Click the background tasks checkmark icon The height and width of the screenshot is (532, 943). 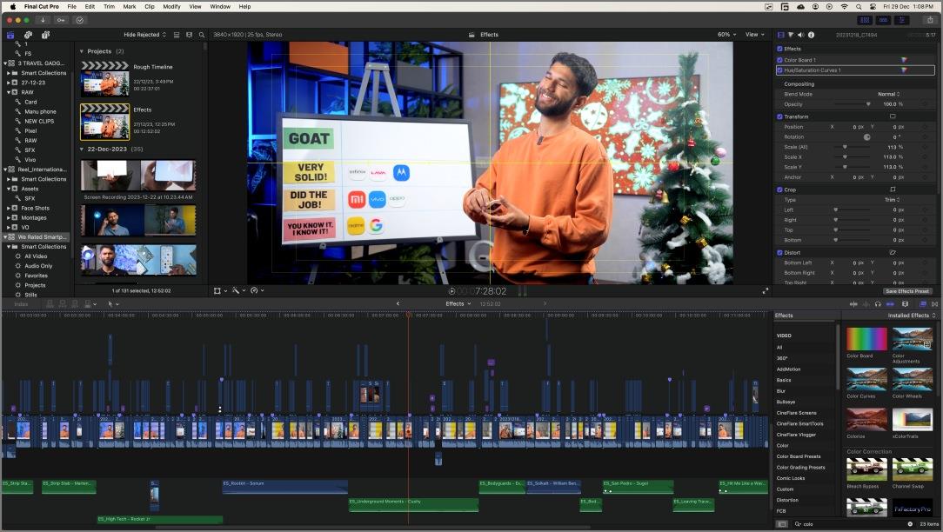[x=79, y=20]
